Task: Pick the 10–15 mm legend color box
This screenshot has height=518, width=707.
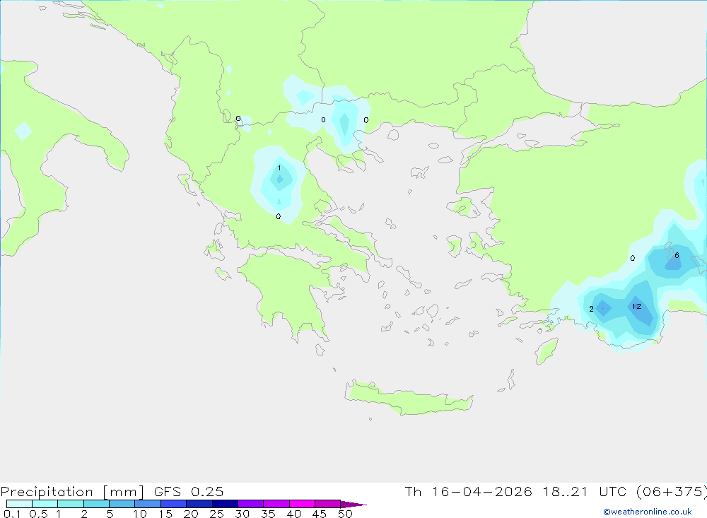Action: pos(148,504)
